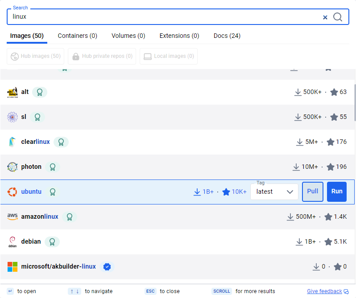The height and width of the screenshot is (298, 356).
Task: Open the Volumes (0) tab
Action: tap(128, 36)
